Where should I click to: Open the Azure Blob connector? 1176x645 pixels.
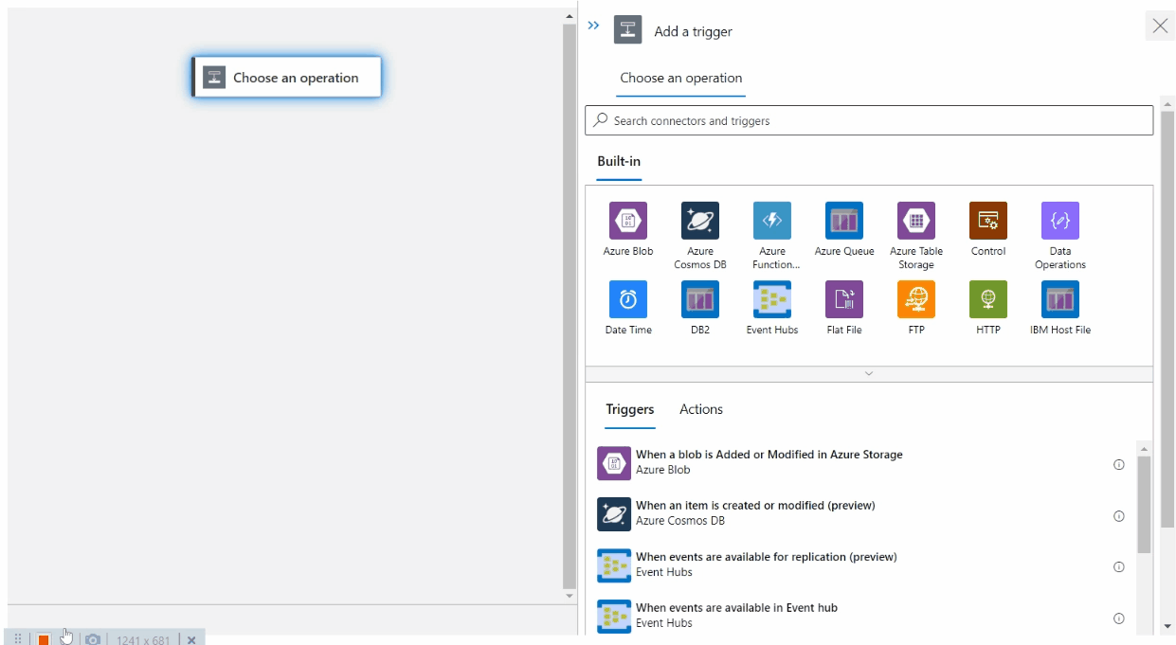627,221
